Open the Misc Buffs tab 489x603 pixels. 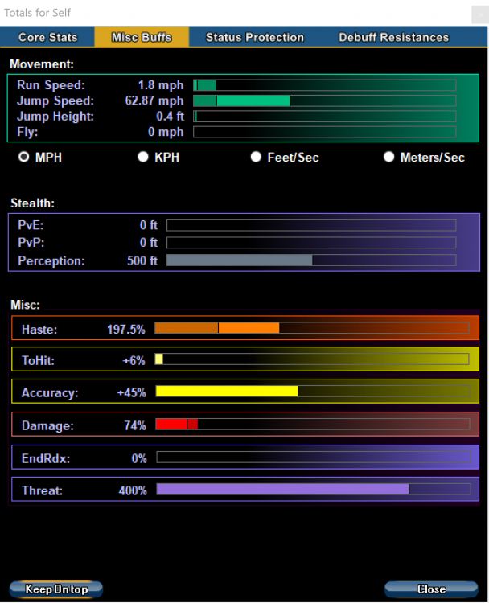[142, 37]
